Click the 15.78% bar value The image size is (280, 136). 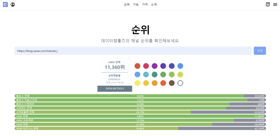click(140, 108)
